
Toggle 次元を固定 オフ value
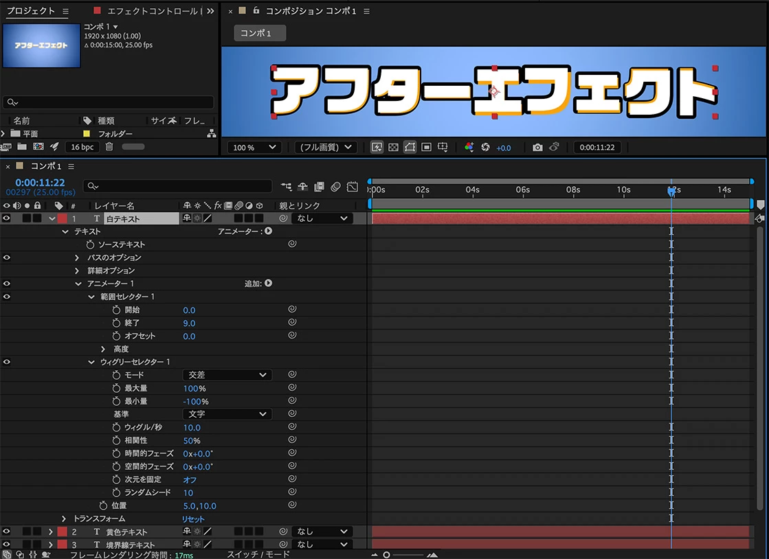click(190, 479)
